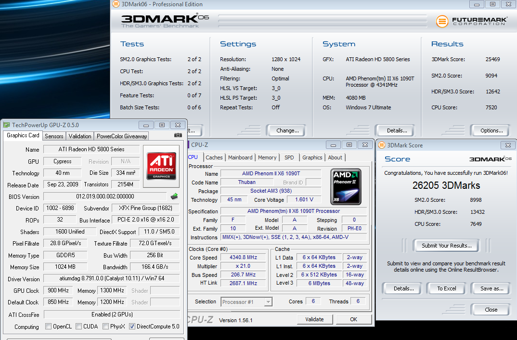Click the GPU Clock 900 MHz field
This screenshot has height=340, width=517.
tap(58, 290)
